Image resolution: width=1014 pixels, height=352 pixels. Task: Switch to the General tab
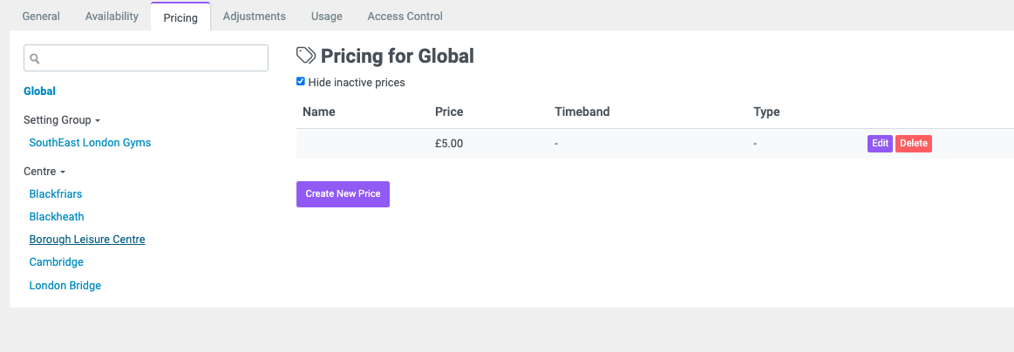(41, 17)
